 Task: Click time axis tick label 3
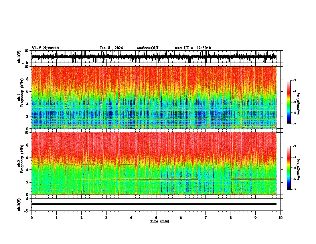[x=106, y=218]
